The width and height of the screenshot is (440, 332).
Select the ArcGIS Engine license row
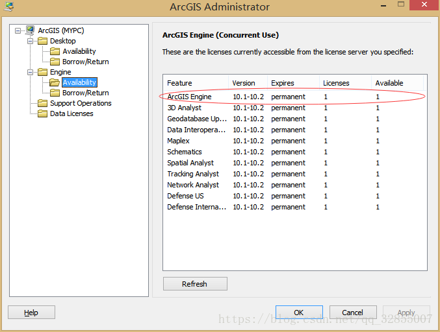pos(294,97)
